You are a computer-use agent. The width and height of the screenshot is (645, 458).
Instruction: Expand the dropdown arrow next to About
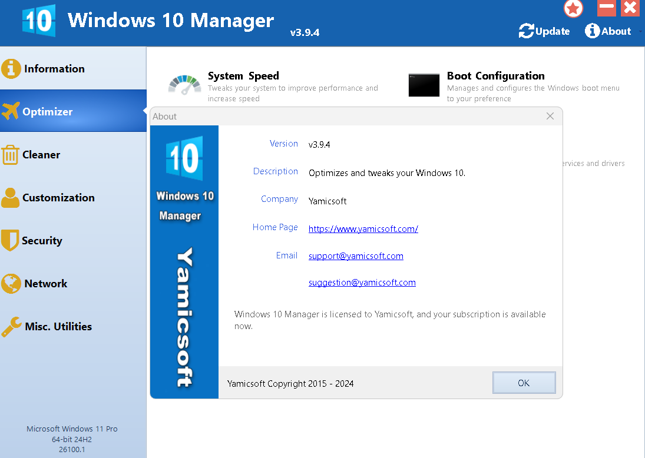(640, 31)
